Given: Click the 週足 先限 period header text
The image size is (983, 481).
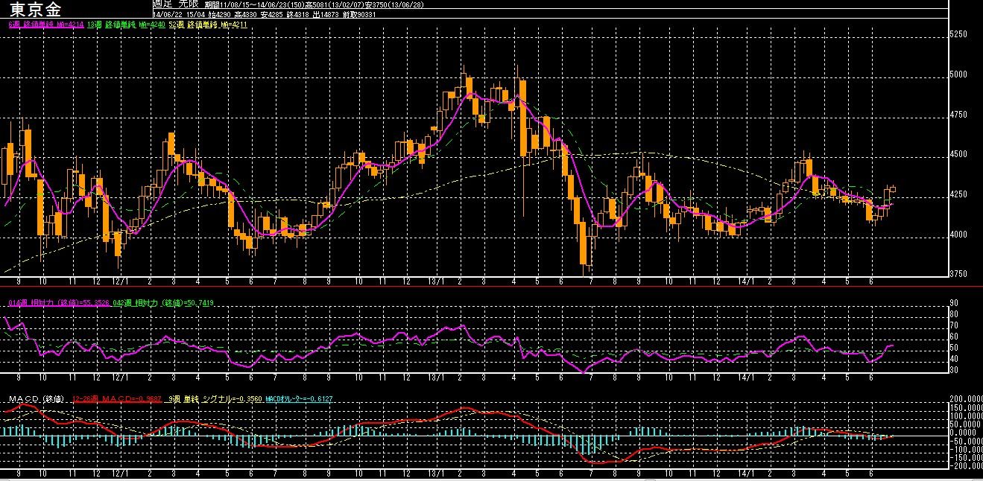Looking at the screenshot, I should tap(176, 4).
